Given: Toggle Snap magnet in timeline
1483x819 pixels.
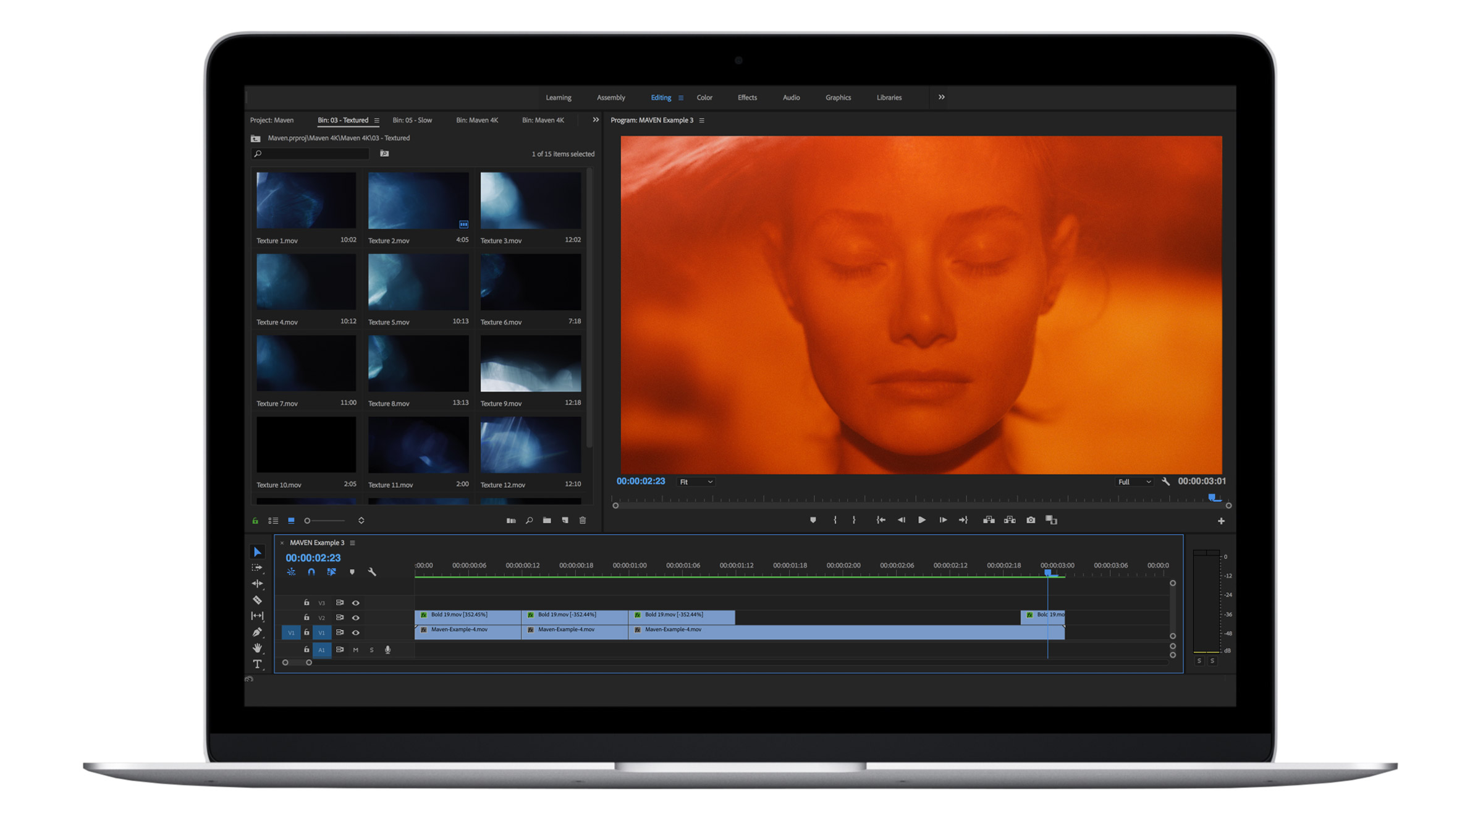Looking at the screenshot, I should 311,572.
